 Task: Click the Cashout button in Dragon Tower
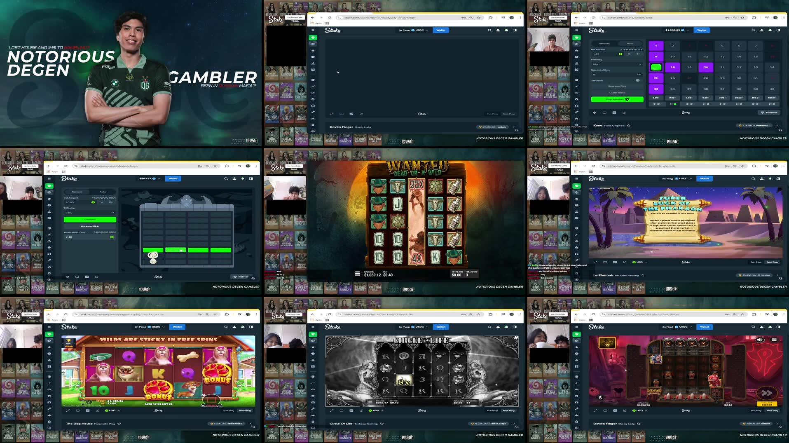[x=89, y=219]
